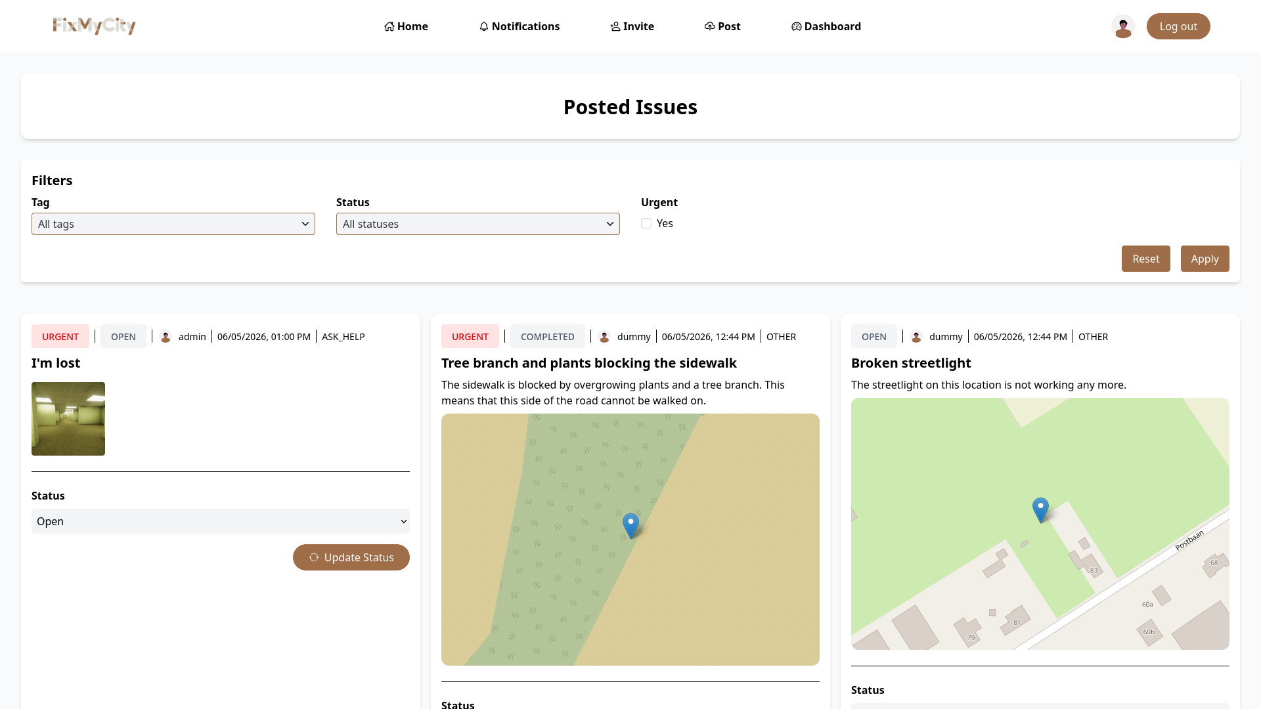Viewport: 1261px width, 709px height.
Task: Click the 'Postbaan' street label on map
Action: (x=1189, y=540)
